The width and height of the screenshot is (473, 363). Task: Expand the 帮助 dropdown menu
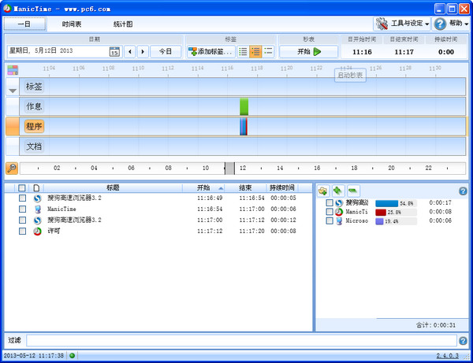point(452,24)
